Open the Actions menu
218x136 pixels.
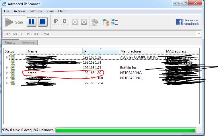tap(20, 11)
